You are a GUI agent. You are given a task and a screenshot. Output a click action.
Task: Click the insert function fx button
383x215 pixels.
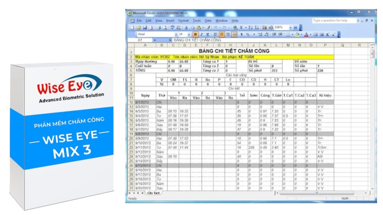click(170, 40)
